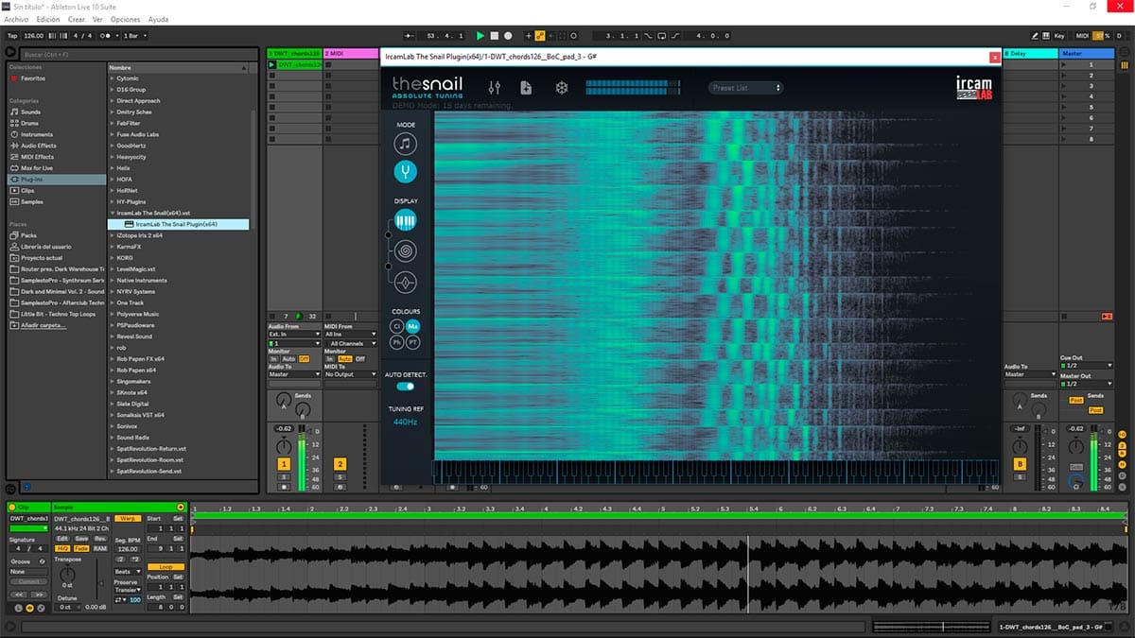Toggle track 1 activator button

(284, 464)
